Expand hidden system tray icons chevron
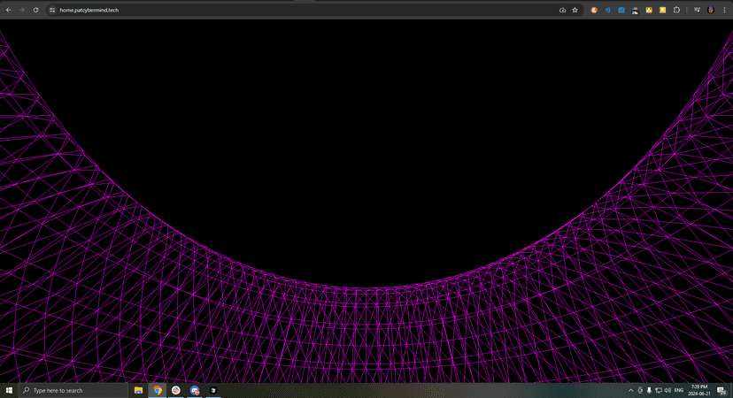Image resolution: width=733 pixels, height=398 pixels. coord(630,390)
